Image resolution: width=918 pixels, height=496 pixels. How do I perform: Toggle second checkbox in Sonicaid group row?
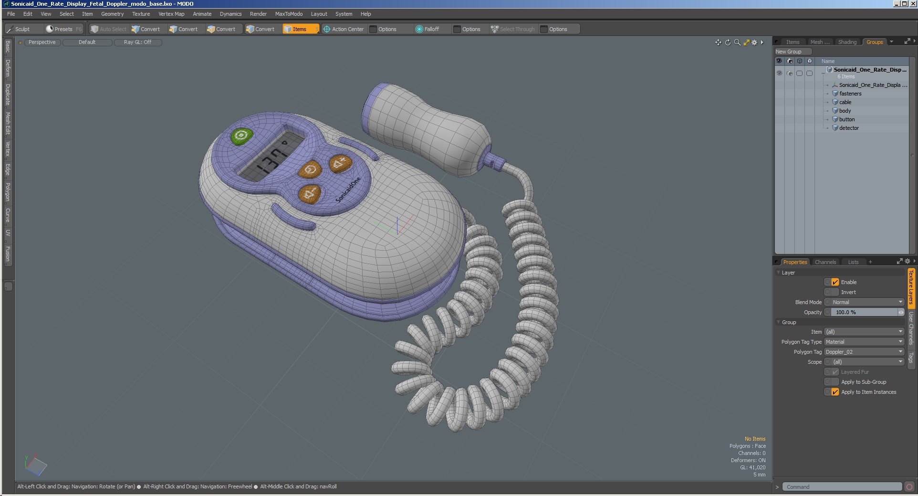(810, 74)
